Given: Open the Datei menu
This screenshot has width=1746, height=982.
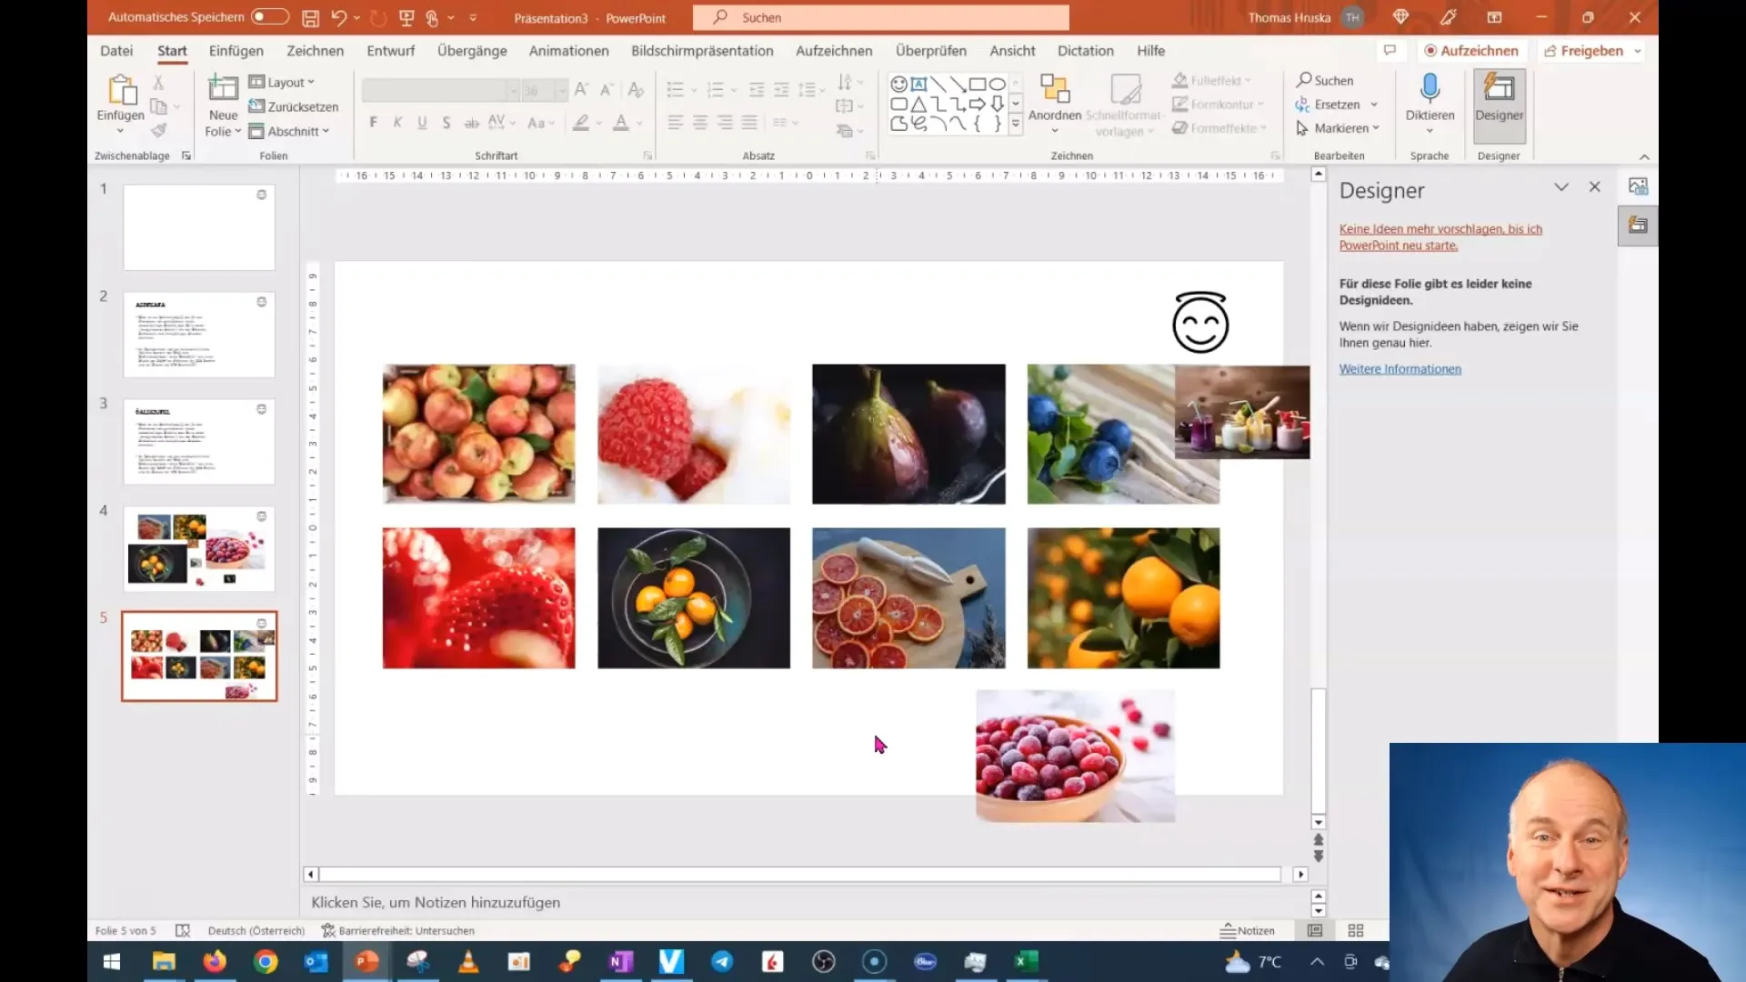Looking at the screenshot, I should pos(116,51).
